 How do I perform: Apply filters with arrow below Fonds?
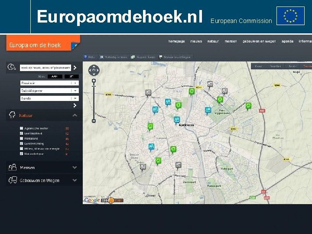tap(75, 105)
